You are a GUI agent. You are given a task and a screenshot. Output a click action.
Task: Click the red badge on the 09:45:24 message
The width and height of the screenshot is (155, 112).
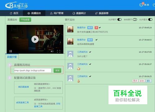coord(96,28)
